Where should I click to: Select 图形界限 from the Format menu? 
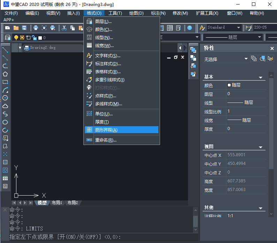[121, 130]
